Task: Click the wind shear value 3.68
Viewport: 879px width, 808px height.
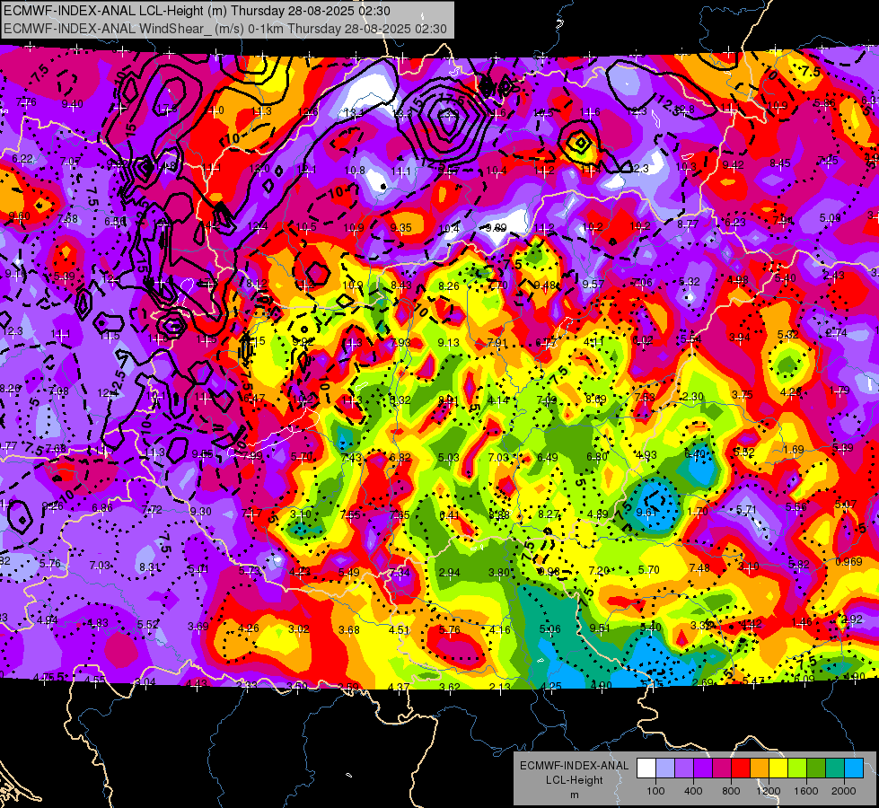Action: tap(348, 629)
